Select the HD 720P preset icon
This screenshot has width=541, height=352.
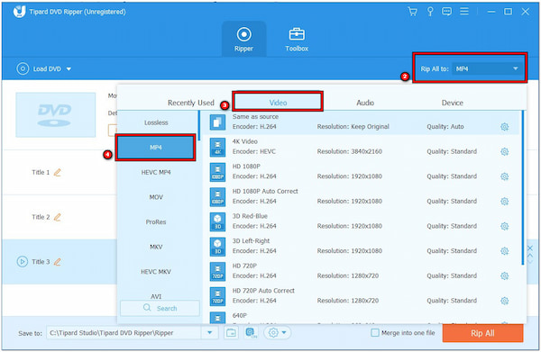click(217, 271)
